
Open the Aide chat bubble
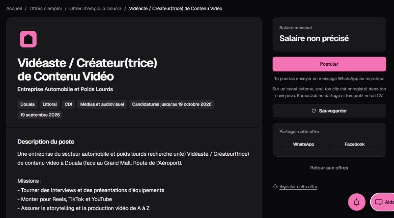click(383, 202)
